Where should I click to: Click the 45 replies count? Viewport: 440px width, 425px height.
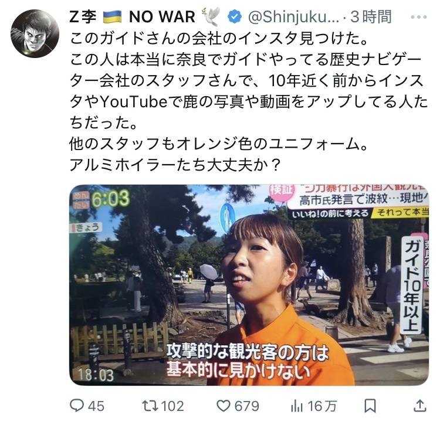tap(96, 406)
